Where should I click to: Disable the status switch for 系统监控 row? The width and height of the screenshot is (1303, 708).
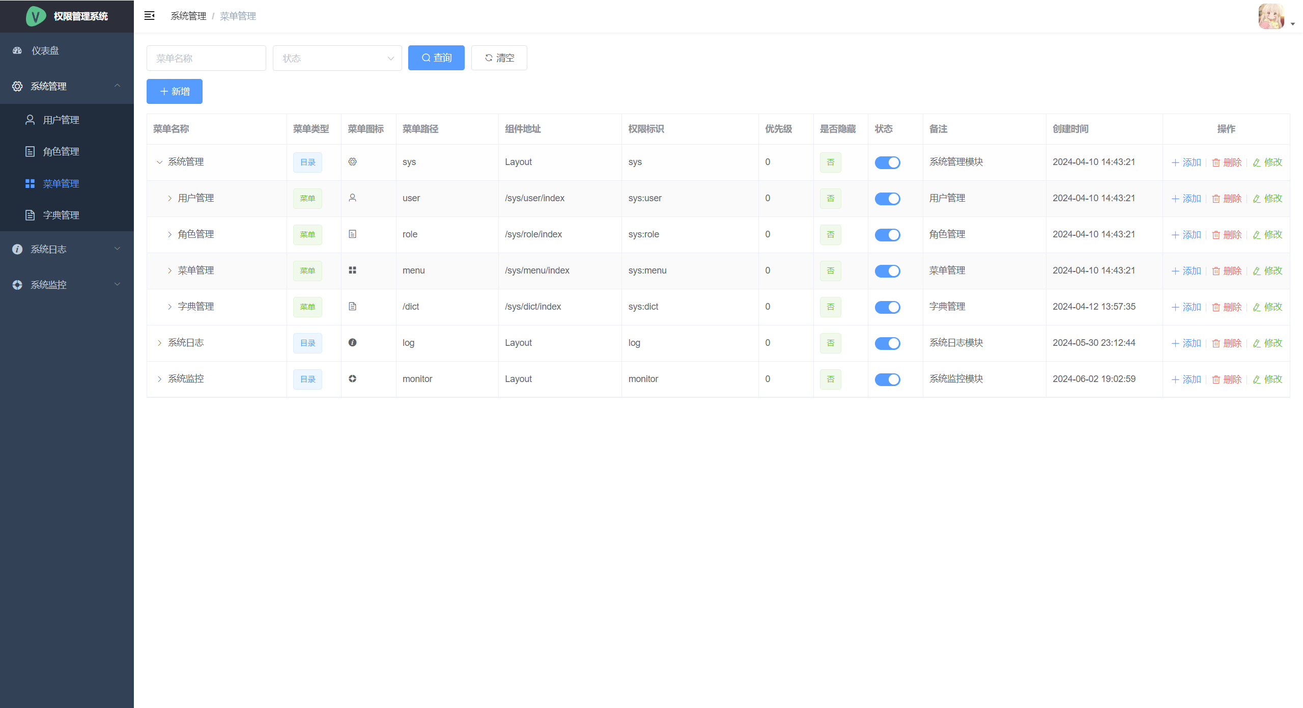[x=887, y=379]
